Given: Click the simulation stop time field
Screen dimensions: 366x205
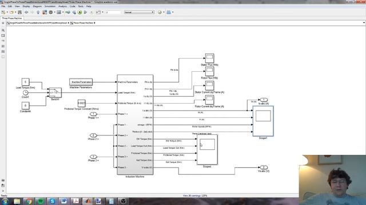Looking at the screenshot, I should (113, 12).
